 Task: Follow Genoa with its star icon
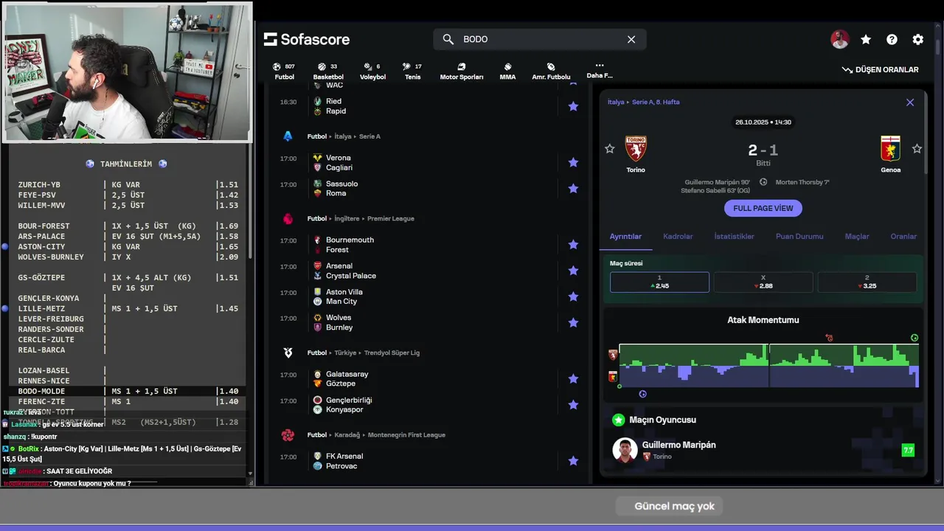[x=917, y=149]
